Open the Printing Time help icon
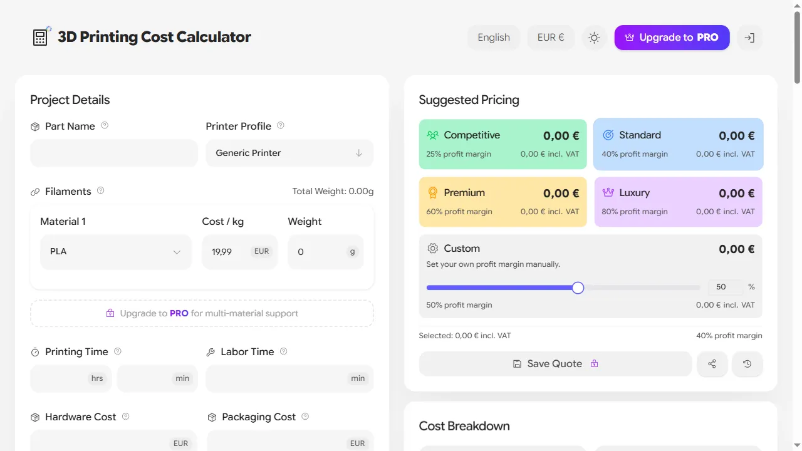 (117, 351)
